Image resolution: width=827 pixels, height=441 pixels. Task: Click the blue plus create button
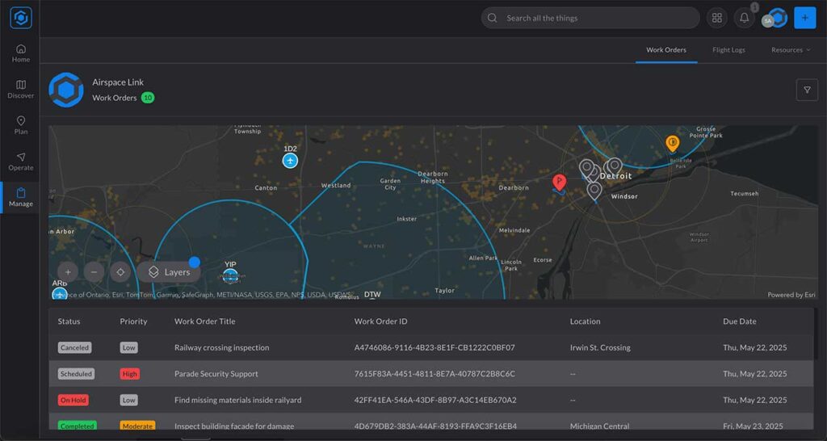(805, 18)
